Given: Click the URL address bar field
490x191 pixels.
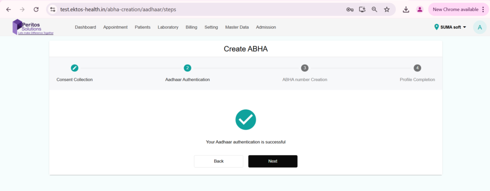Looking at the screenshot, I should [191, 9].
